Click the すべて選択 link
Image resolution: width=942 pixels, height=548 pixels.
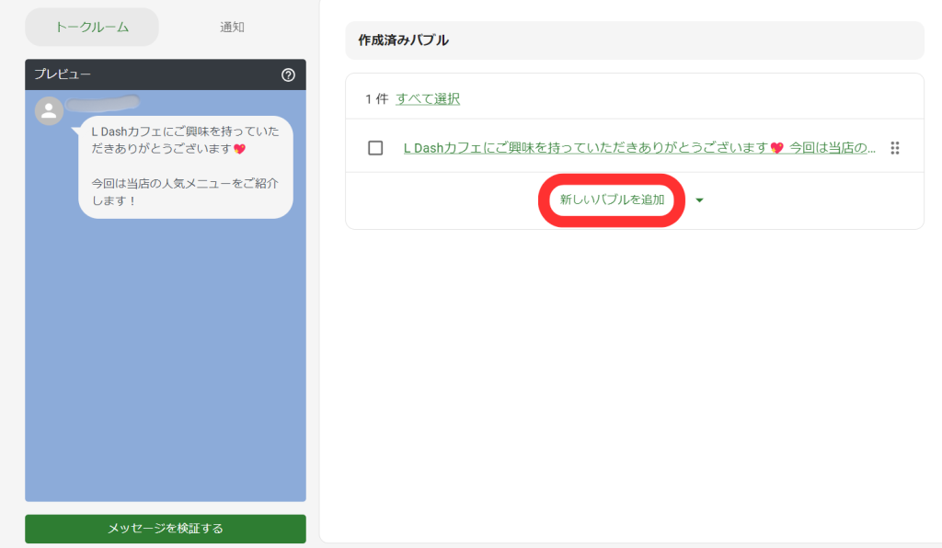[428, 98]
